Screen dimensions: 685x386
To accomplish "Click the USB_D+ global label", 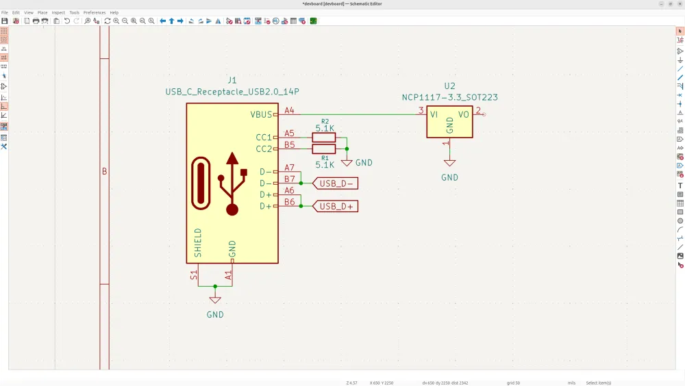I will point(337,206).
